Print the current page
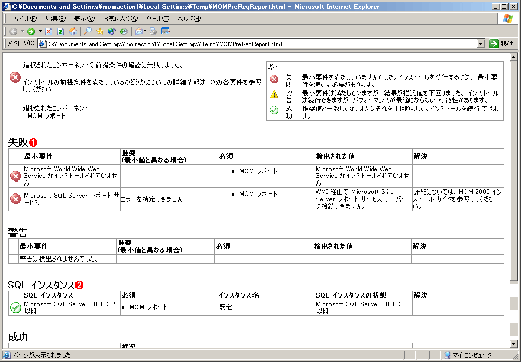 [153, 32]
